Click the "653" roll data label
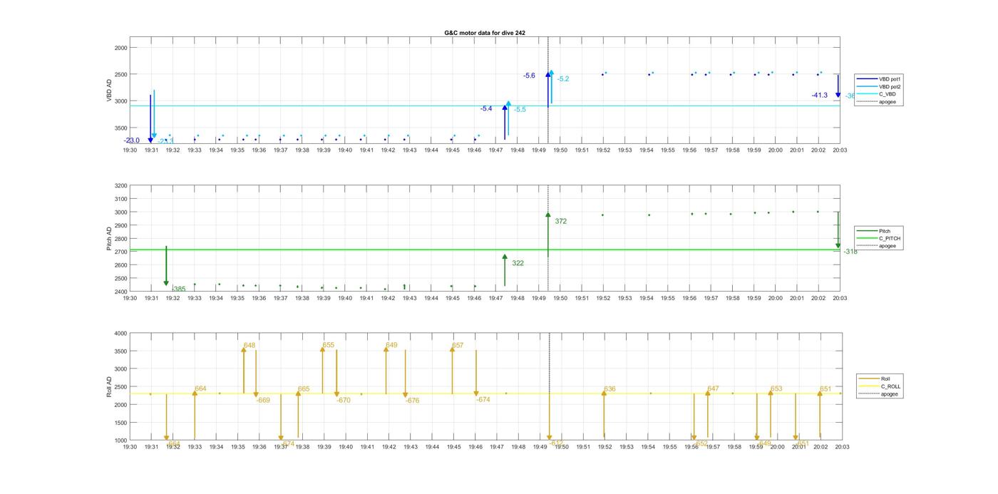Image resolution: width=998 pixels, height=494 pixels. point(776,388)
